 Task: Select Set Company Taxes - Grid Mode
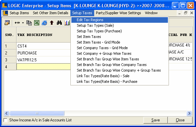coord(120,48)
